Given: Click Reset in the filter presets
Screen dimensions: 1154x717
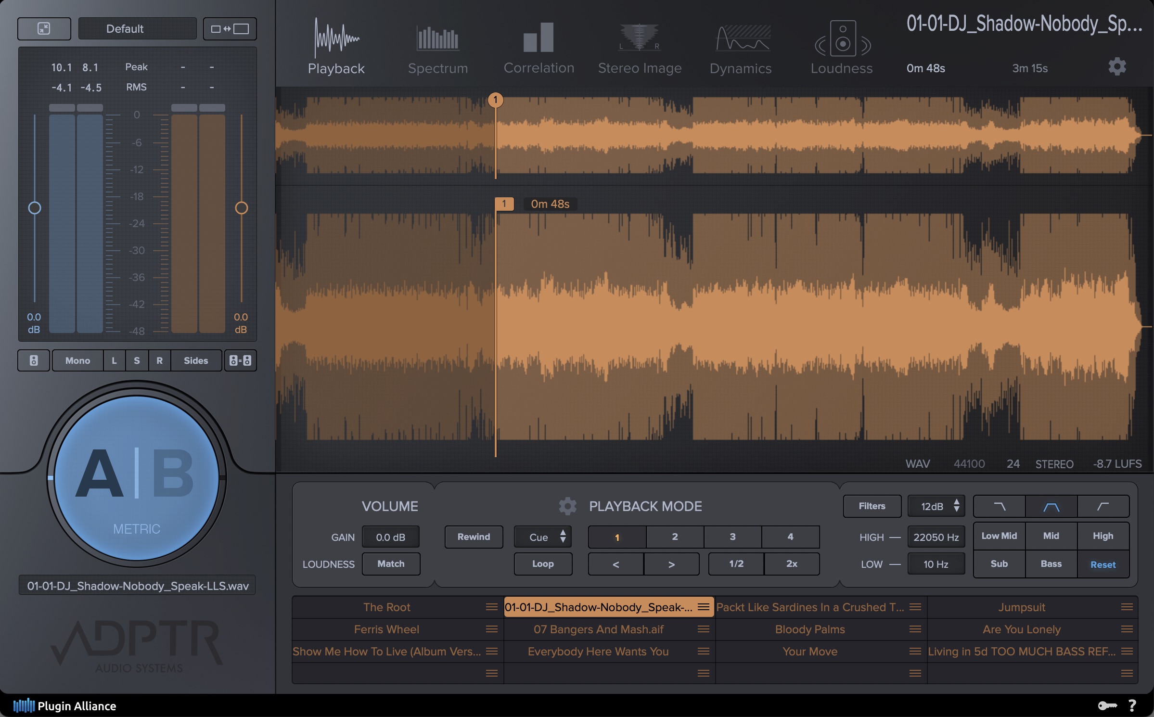Looking at the screenshot, I should [1103, 564].
